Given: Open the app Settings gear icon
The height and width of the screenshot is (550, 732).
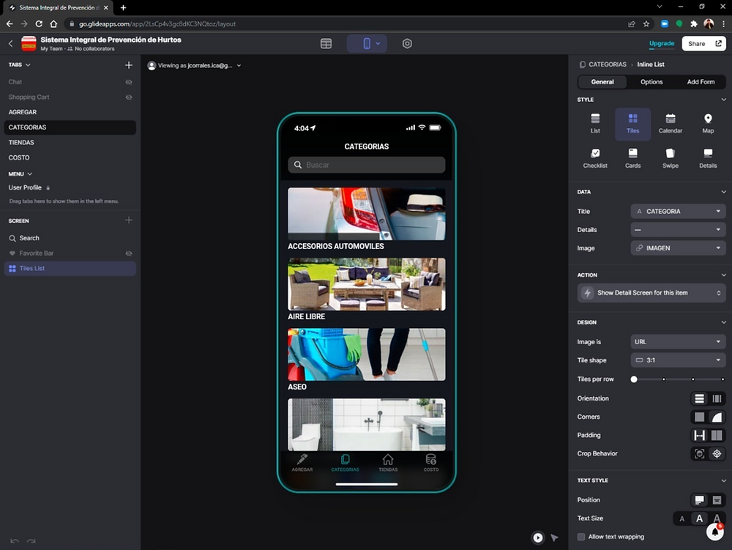Looking at the screenshot, I should click(407, 43).
